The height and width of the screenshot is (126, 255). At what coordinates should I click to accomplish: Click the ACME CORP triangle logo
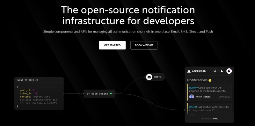[189, 71]
